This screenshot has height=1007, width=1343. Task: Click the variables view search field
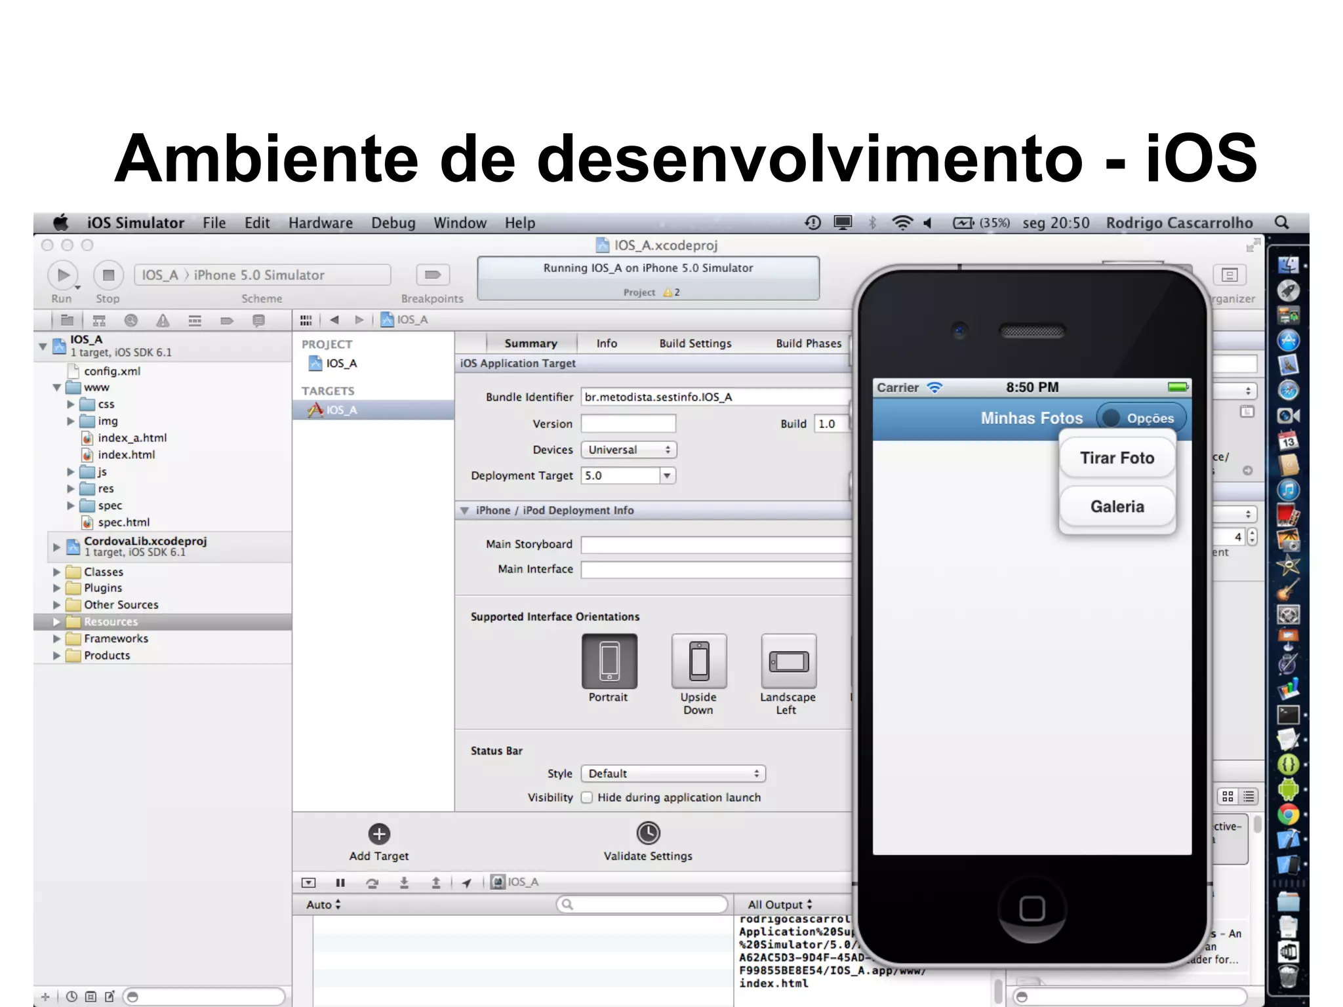pyautogui.click(x=642, y=905)
